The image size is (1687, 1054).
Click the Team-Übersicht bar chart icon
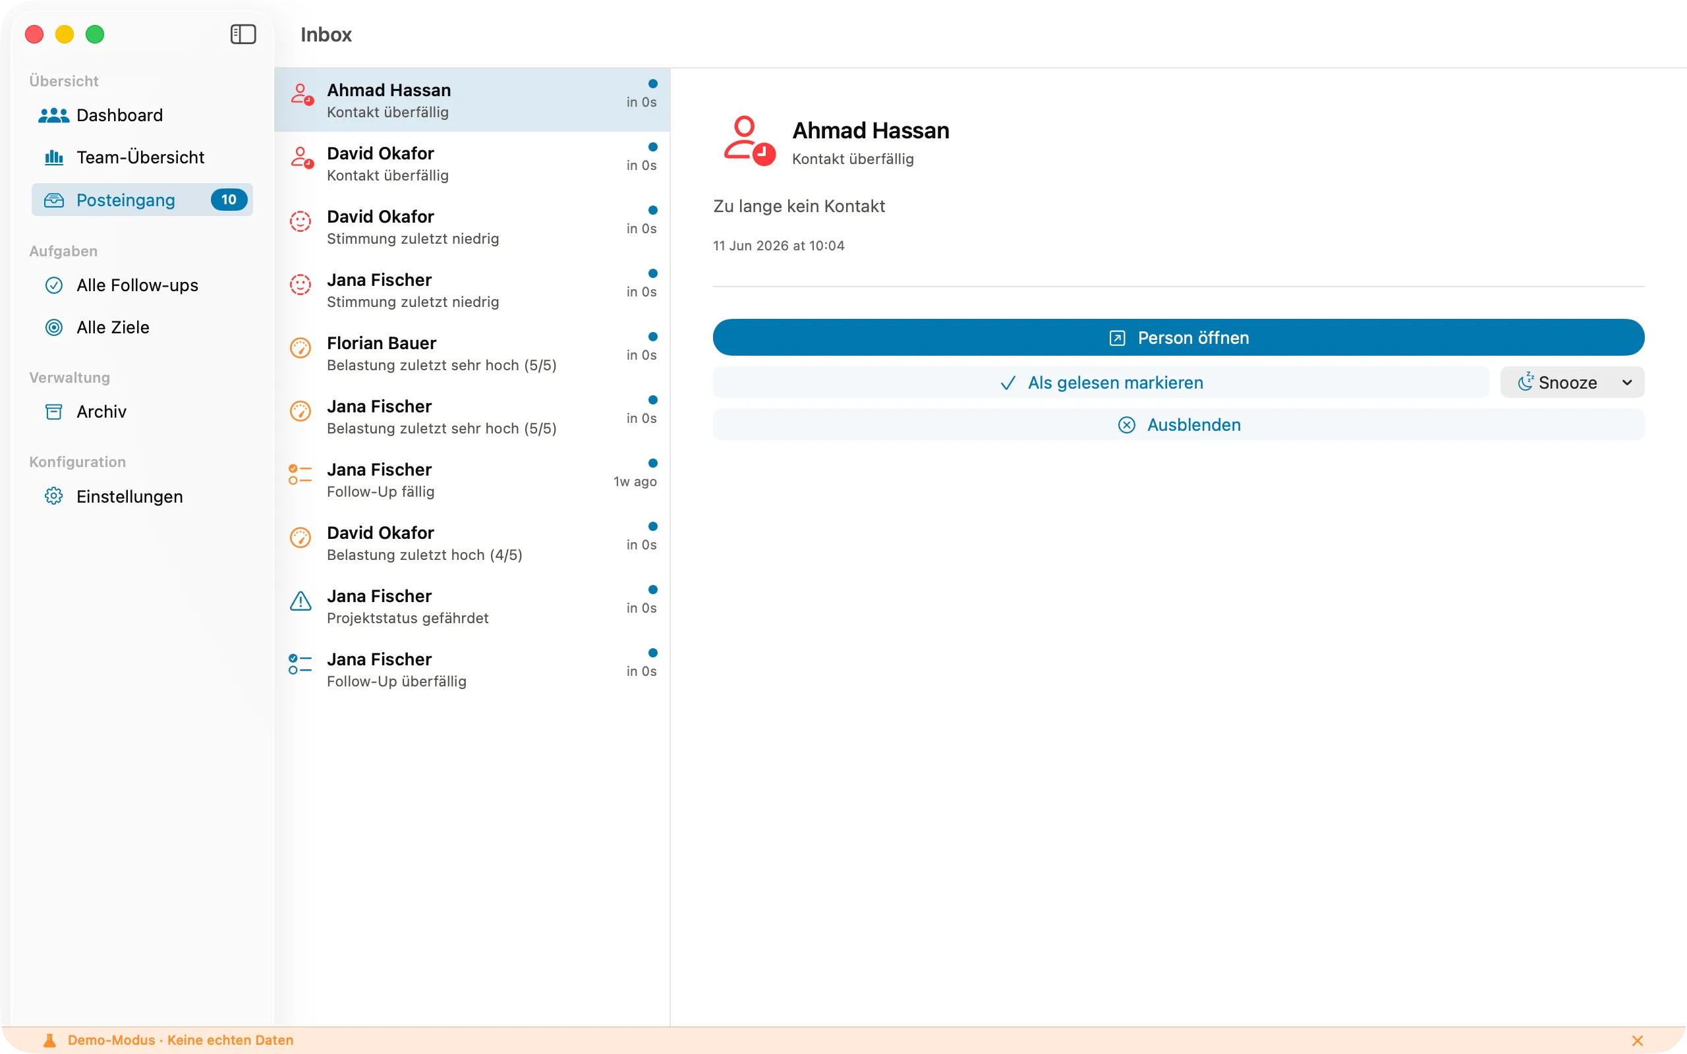click(x=53, y=157)
